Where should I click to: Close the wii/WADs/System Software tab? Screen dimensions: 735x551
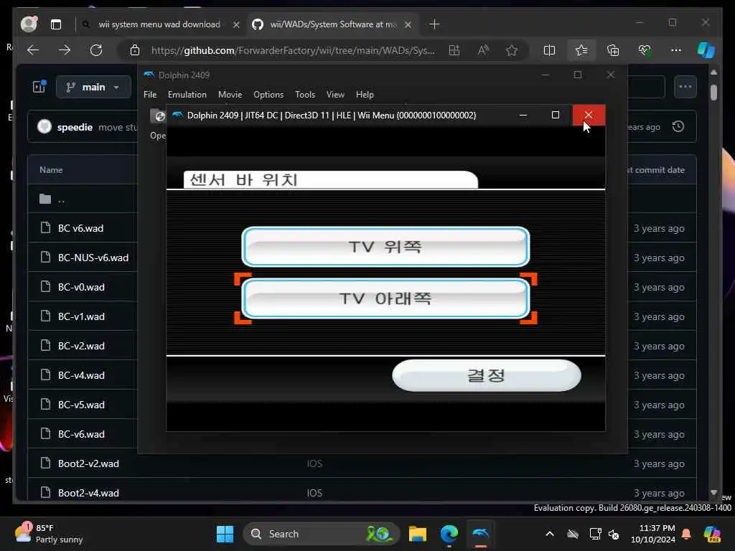pyautogui.click(x=408, y=25)
